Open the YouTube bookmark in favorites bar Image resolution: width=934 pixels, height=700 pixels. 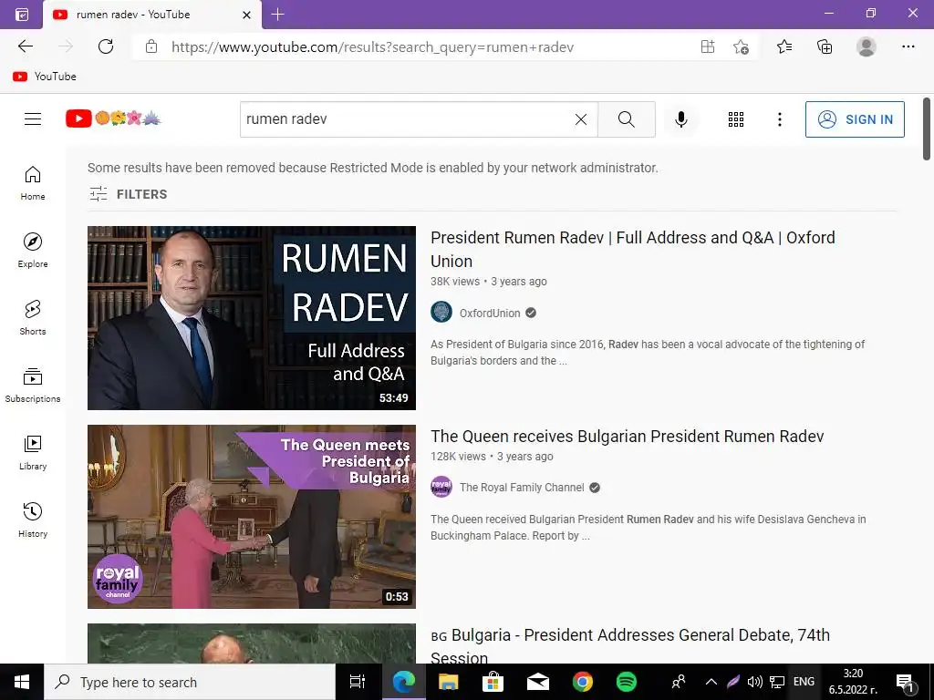pos(45,77)
